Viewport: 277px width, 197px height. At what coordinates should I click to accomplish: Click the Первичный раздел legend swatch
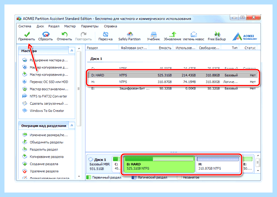[88, 177]
